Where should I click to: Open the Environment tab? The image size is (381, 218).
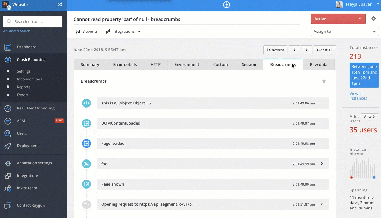(187, 64)
